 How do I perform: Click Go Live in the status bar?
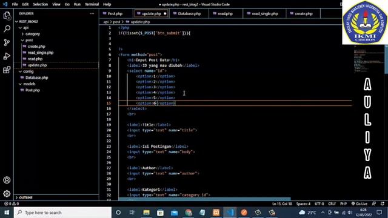coord(360,203)
